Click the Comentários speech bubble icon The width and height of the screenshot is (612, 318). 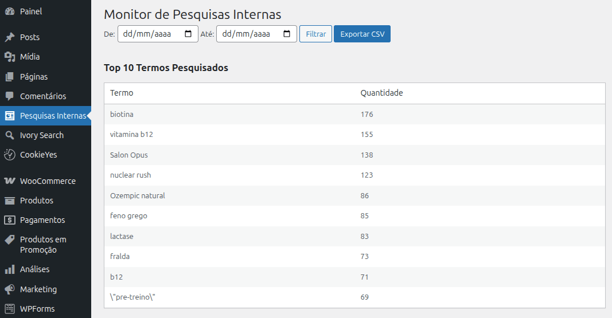[x=10, y=96]
